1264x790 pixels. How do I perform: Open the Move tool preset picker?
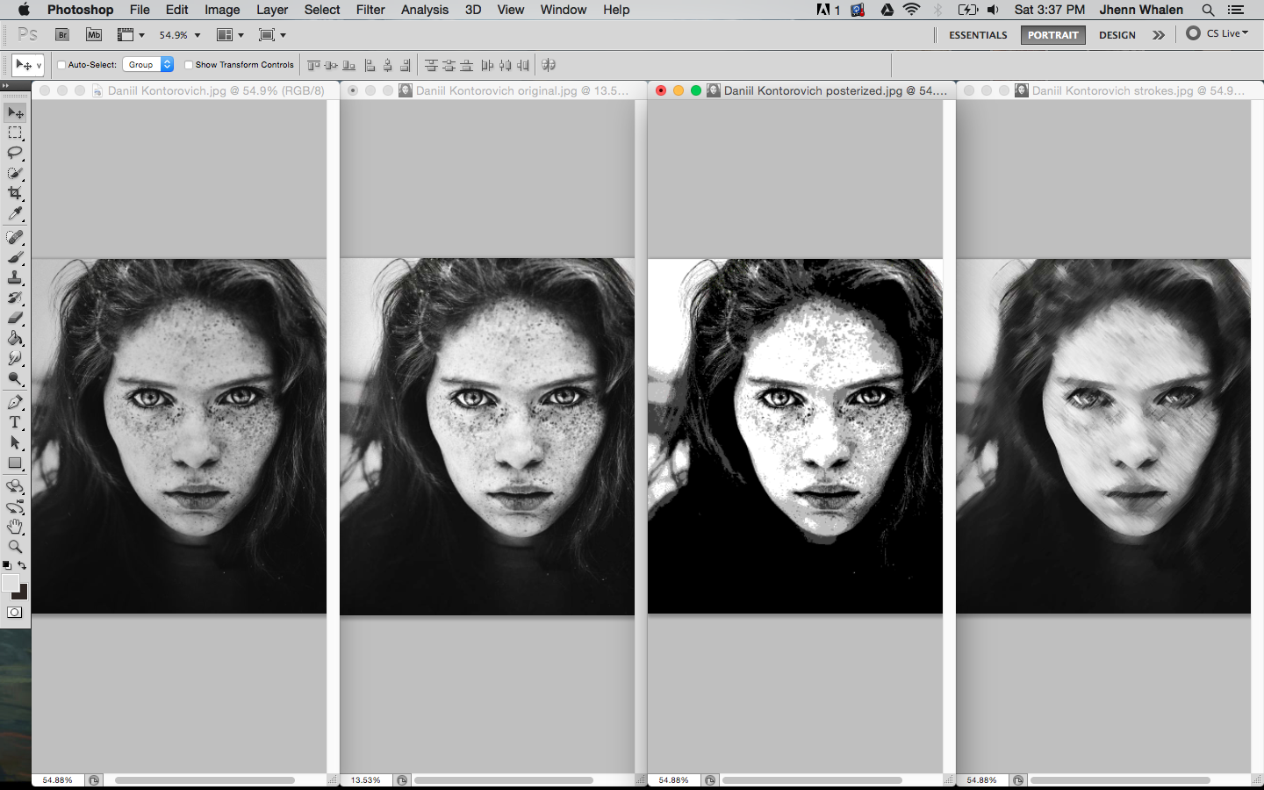click(28, 65)
